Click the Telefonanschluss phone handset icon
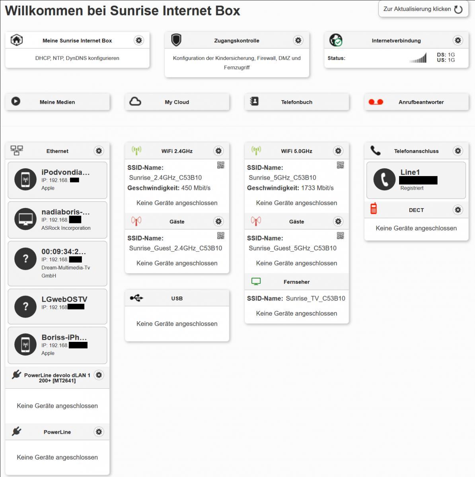The image size is (475, 477). tap(376, 150)
